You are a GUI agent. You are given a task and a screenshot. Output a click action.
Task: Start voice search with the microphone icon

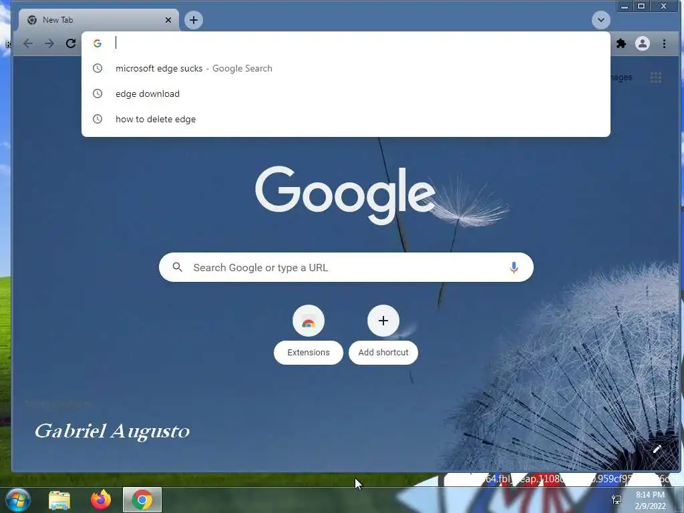[x=514, y=267]
